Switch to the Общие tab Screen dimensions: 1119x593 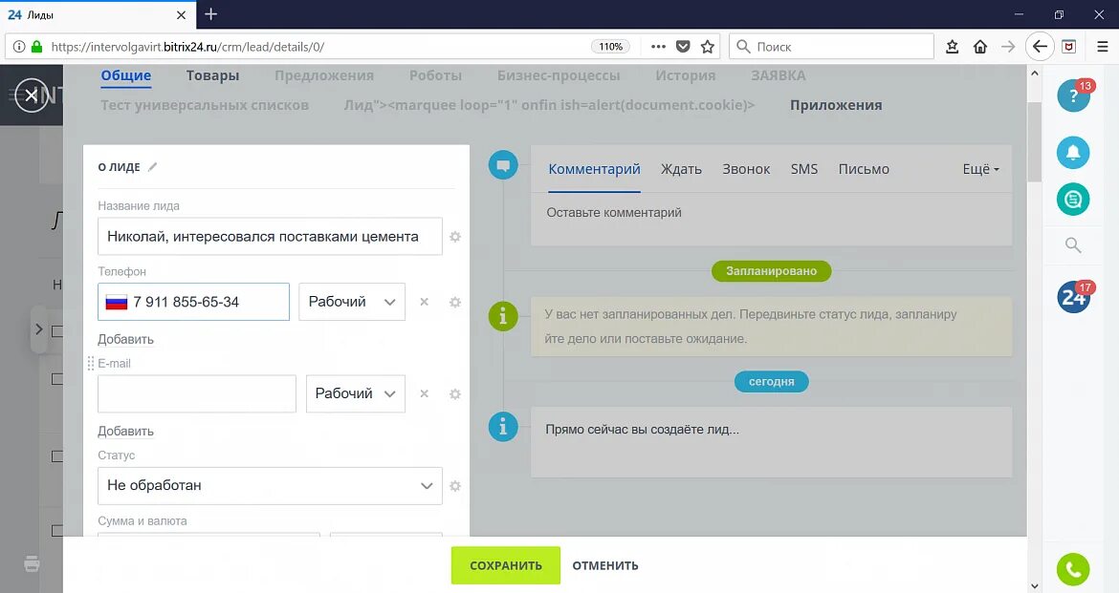(x=125, y=75)
